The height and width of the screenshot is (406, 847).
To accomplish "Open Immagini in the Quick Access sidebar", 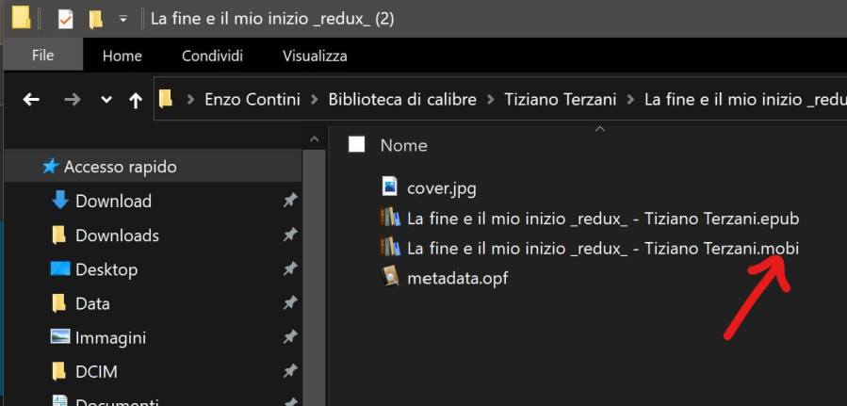I will (110, 337).
